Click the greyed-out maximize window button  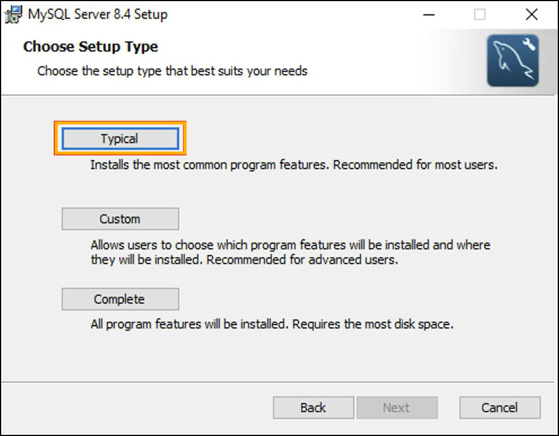click(x=480, y=15)
